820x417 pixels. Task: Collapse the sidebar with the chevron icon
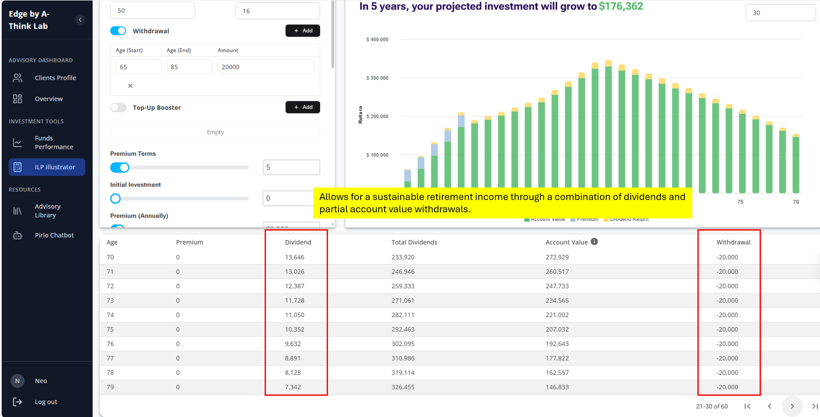tap(80, 20)
